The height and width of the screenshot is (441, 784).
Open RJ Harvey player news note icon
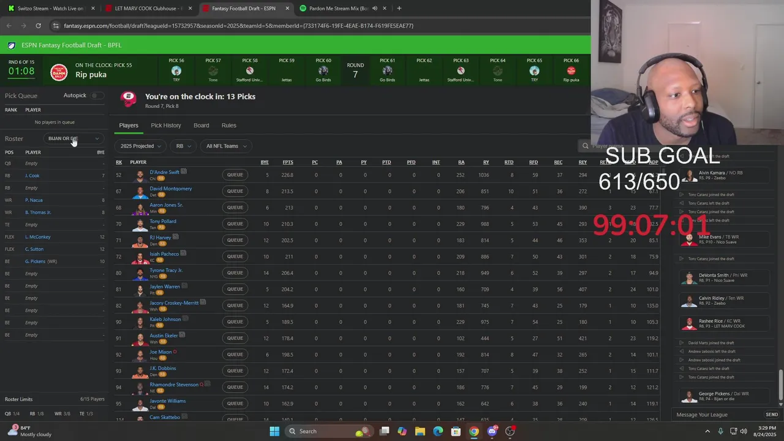point(176,237)
